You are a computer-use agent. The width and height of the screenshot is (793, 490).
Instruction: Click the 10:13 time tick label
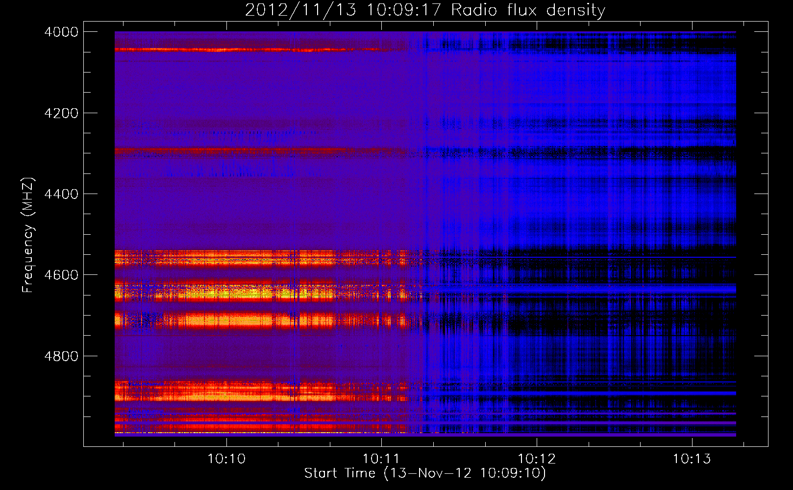click(x=692, y=459)
